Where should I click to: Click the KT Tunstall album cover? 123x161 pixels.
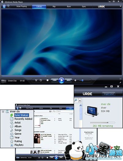(x=37, y=139)
